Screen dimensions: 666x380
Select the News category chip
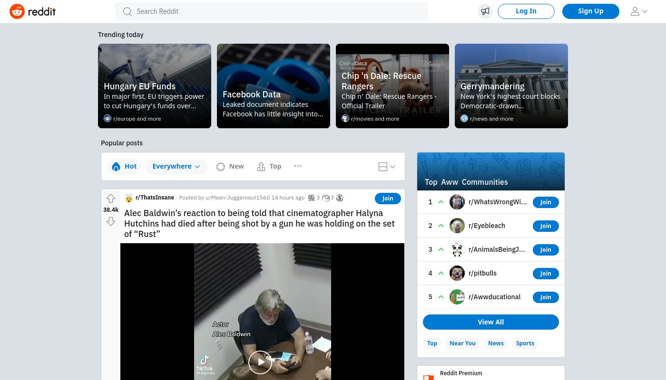(496, 343)
